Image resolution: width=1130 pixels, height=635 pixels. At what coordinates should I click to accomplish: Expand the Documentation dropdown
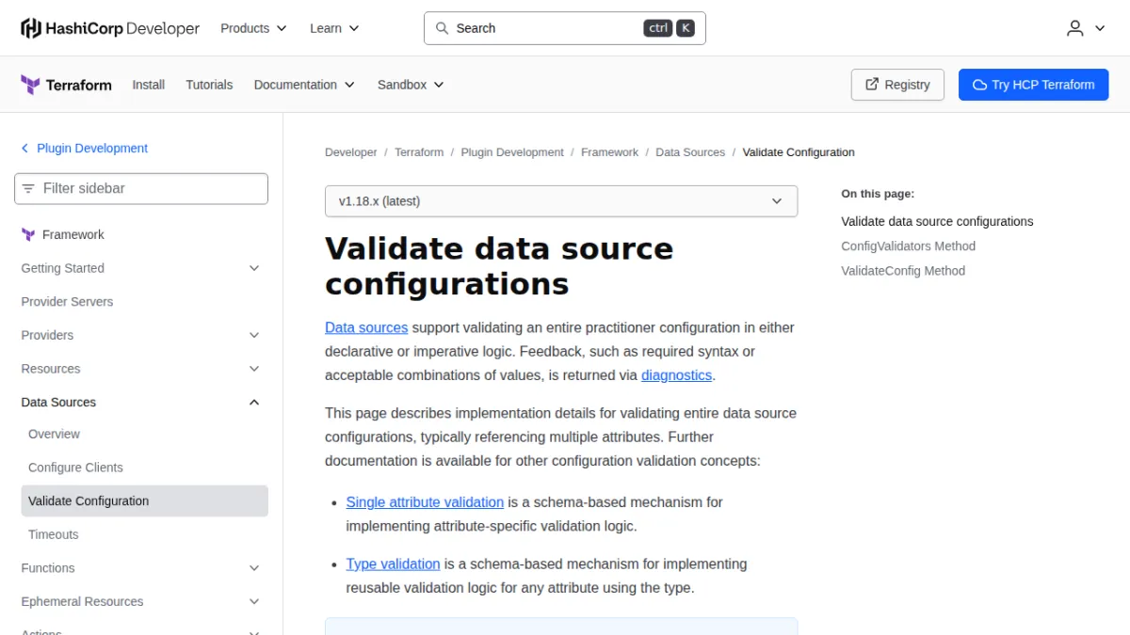(x=304, y=85)
